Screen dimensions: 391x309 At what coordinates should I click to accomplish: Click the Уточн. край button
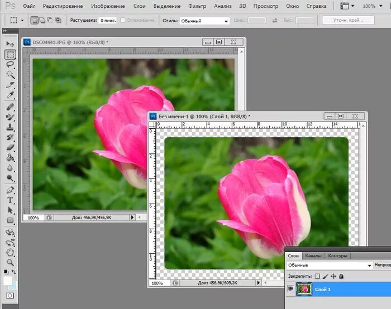[x=348, y=20]
